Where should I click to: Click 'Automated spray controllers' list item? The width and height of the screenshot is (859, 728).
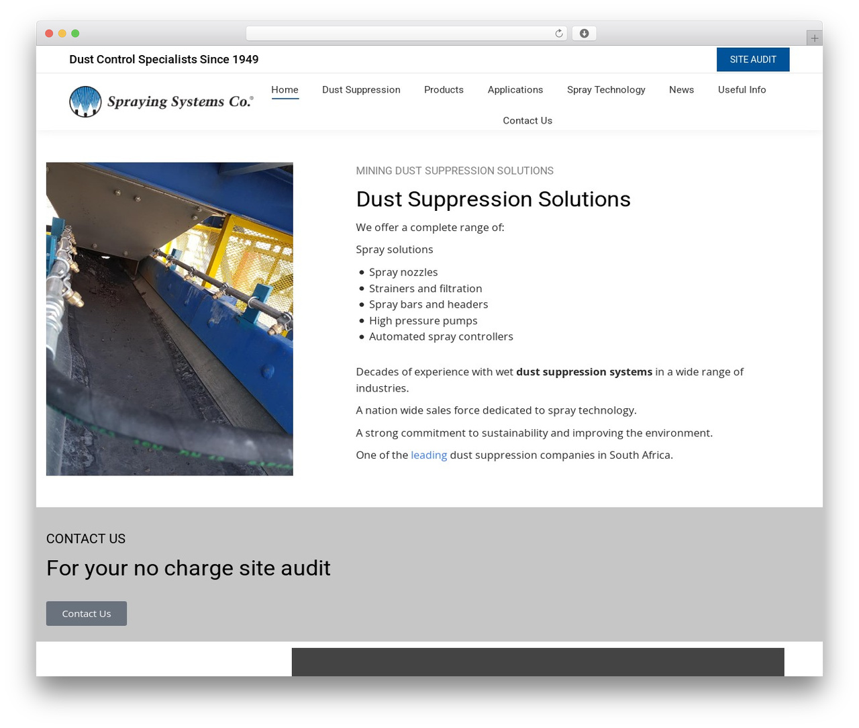(441, 336)
